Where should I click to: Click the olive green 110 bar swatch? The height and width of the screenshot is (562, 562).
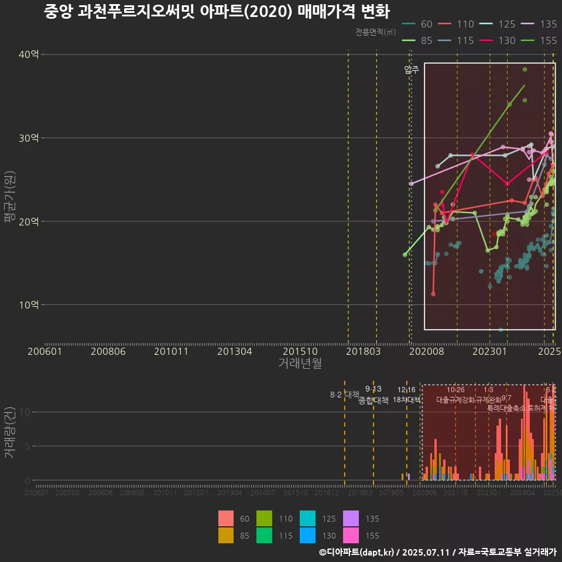click(x=264, y=518)
